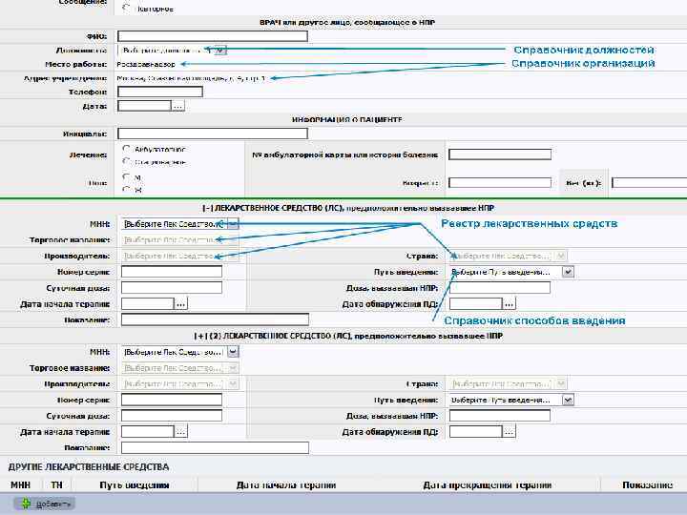
Task: Click Дата обнаружения ПД field in first section
Action: 476,303
